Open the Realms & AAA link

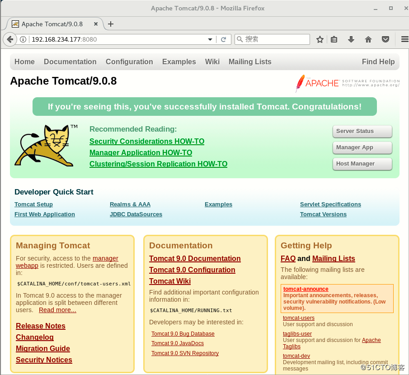click(130, 204)
